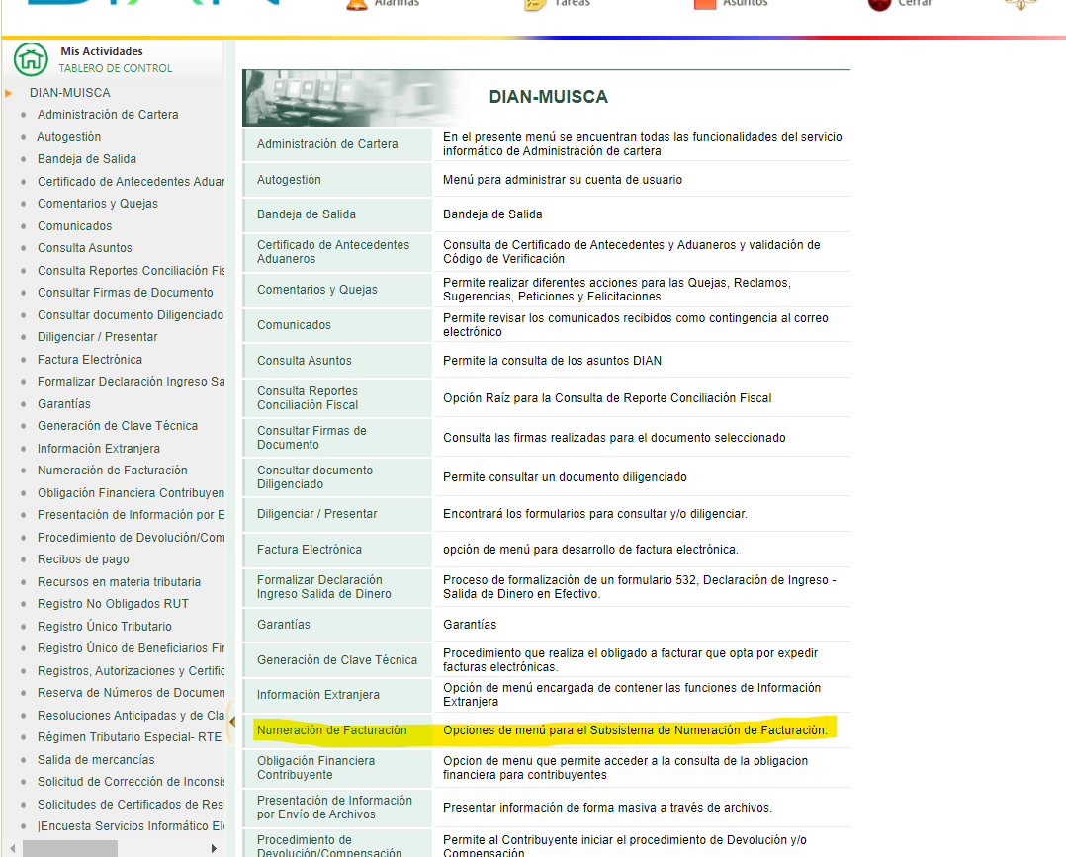This screenshot has width=1066, height=857.
Task: Open Comunicados in the sidebar
Action: [74, 225]
